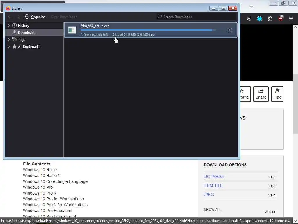Click the Clear Downloads button
298x224 pixels.
pyautogui.click(x=64, y=17)
